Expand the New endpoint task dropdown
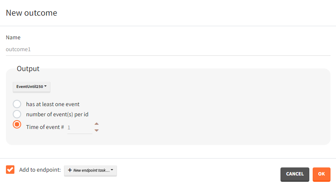 pyautogui.click(x=90, y=170)
